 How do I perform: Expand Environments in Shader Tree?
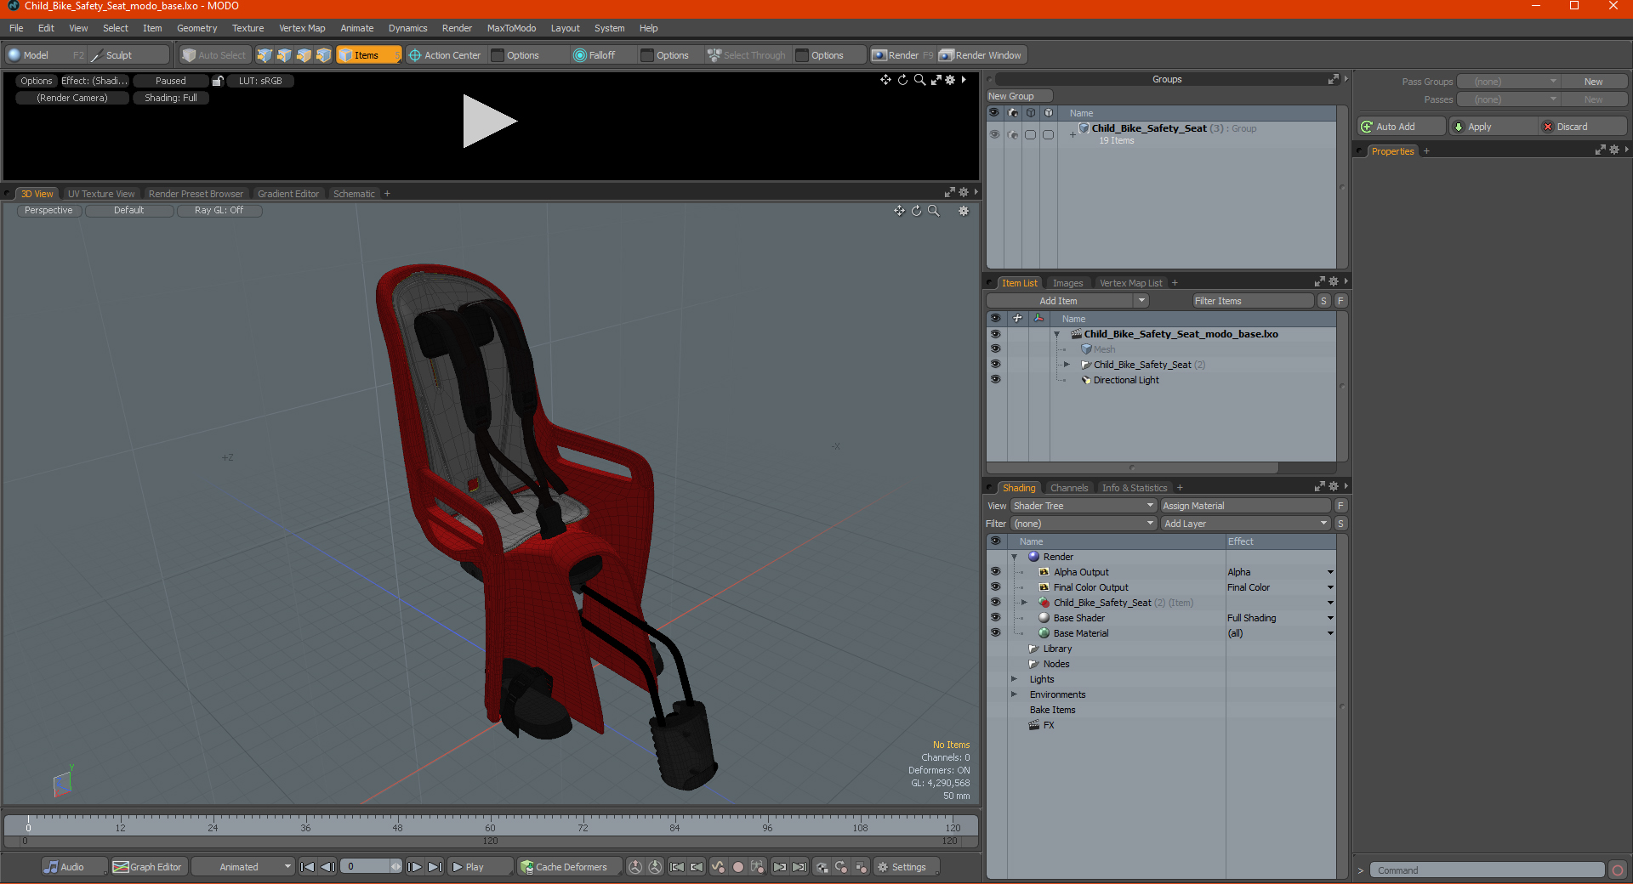point(1015,694)
